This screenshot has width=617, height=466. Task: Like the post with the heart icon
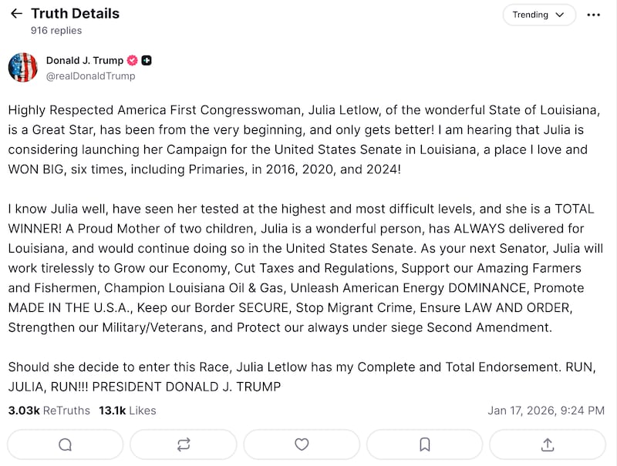coord(302,444)
